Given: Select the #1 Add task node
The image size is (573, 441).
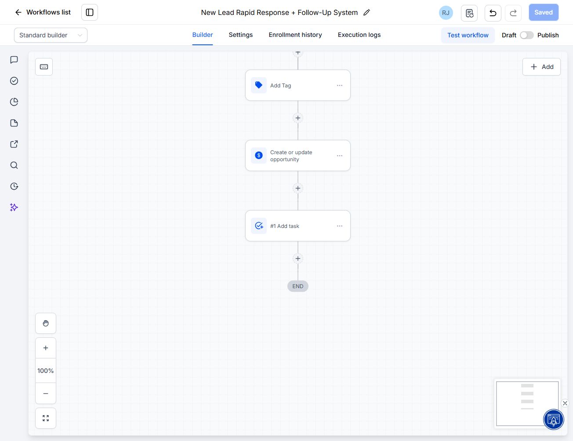Looking at the screenshot, I should (298, 226).
